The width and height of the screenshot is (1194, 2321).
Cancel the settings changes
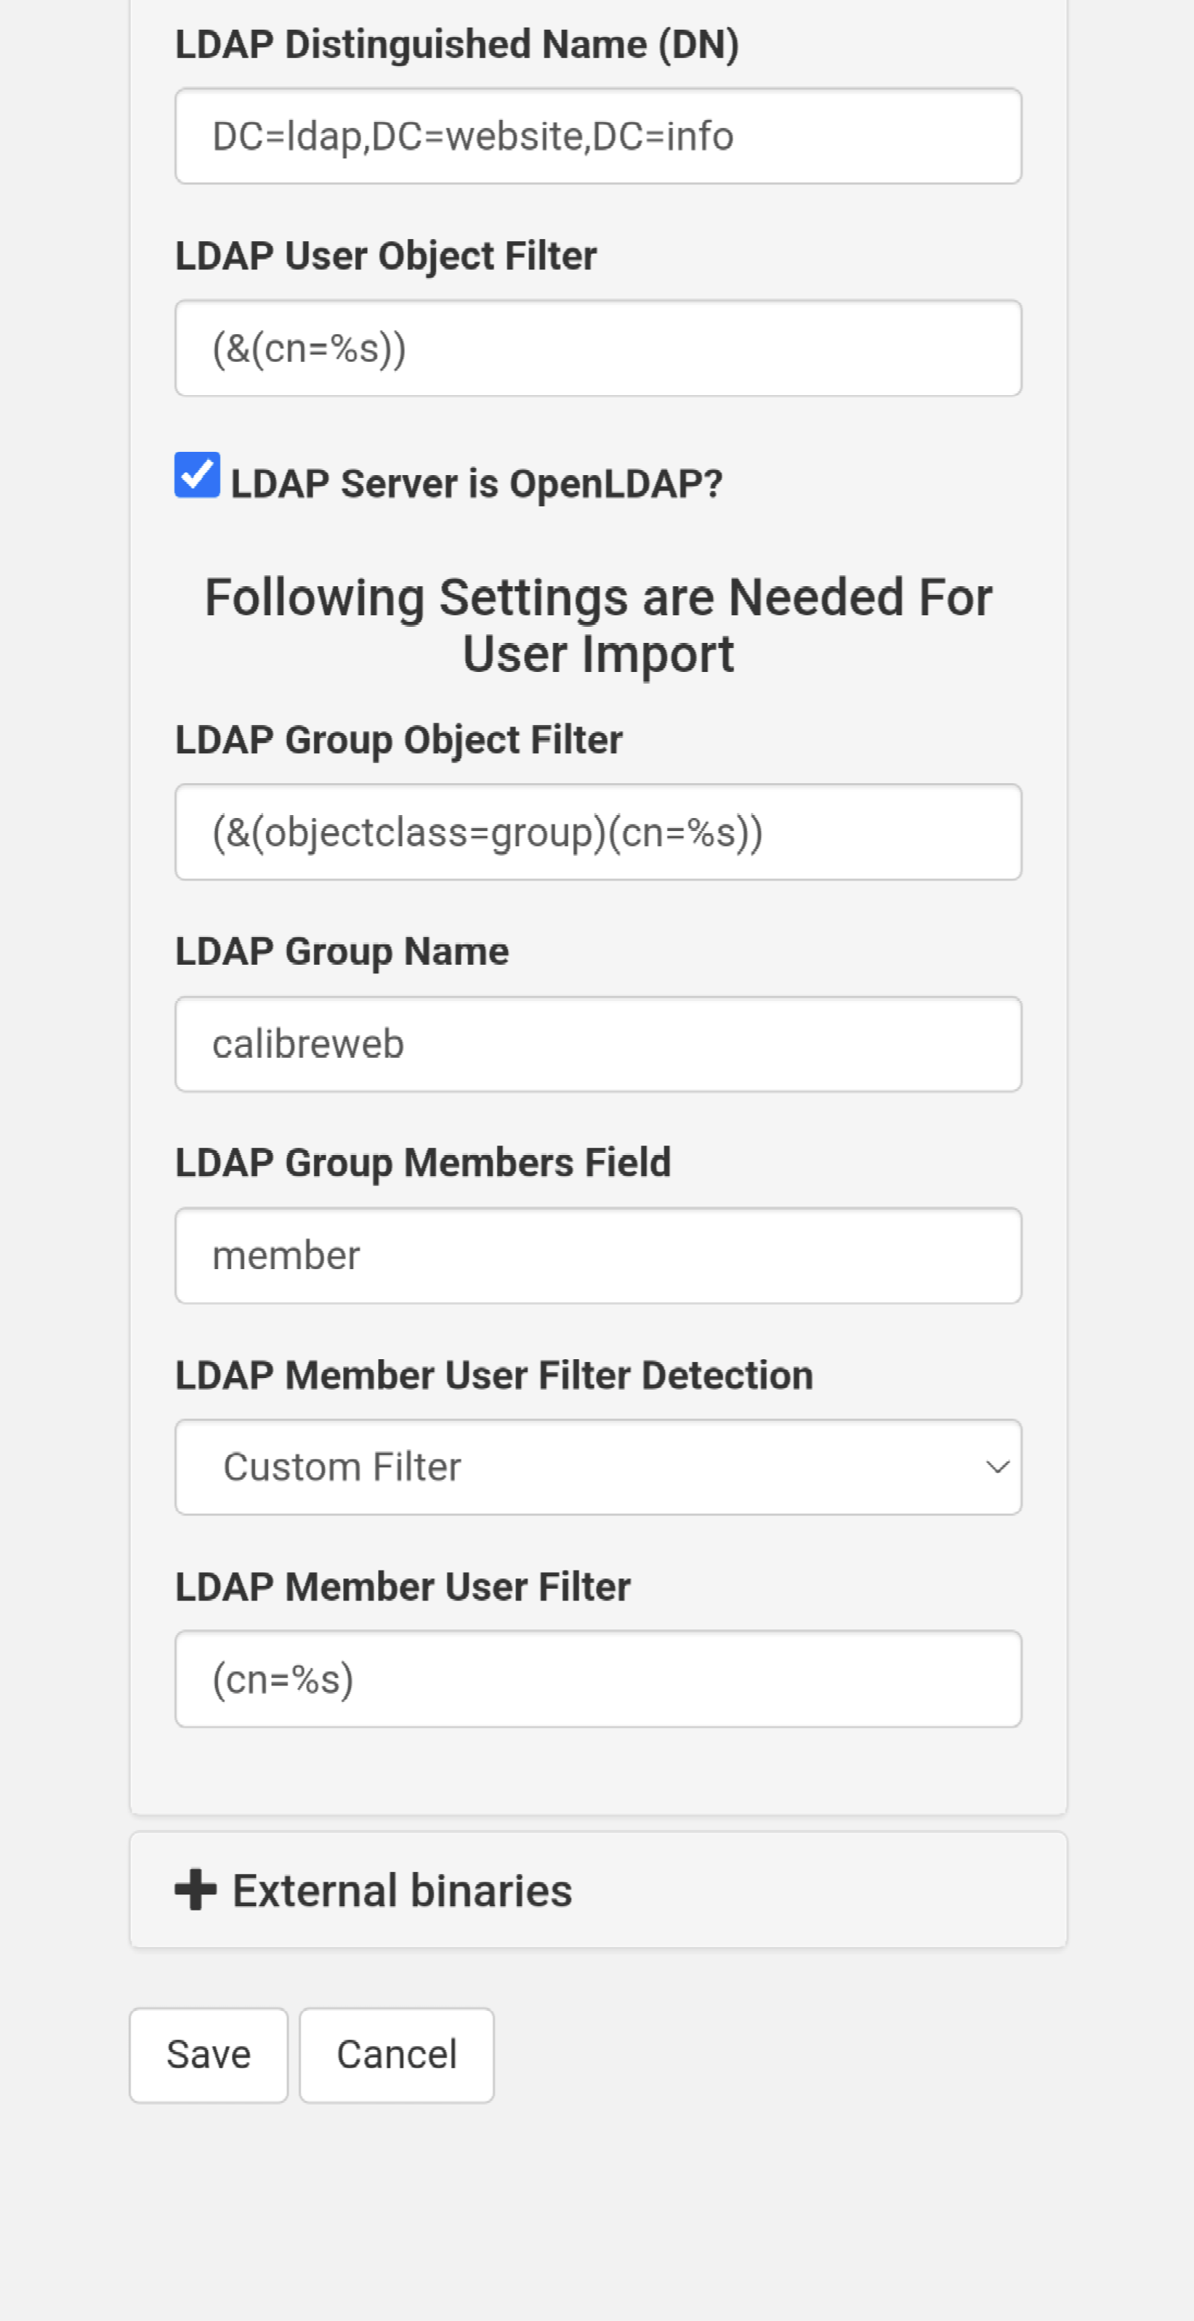(395, 2054)
